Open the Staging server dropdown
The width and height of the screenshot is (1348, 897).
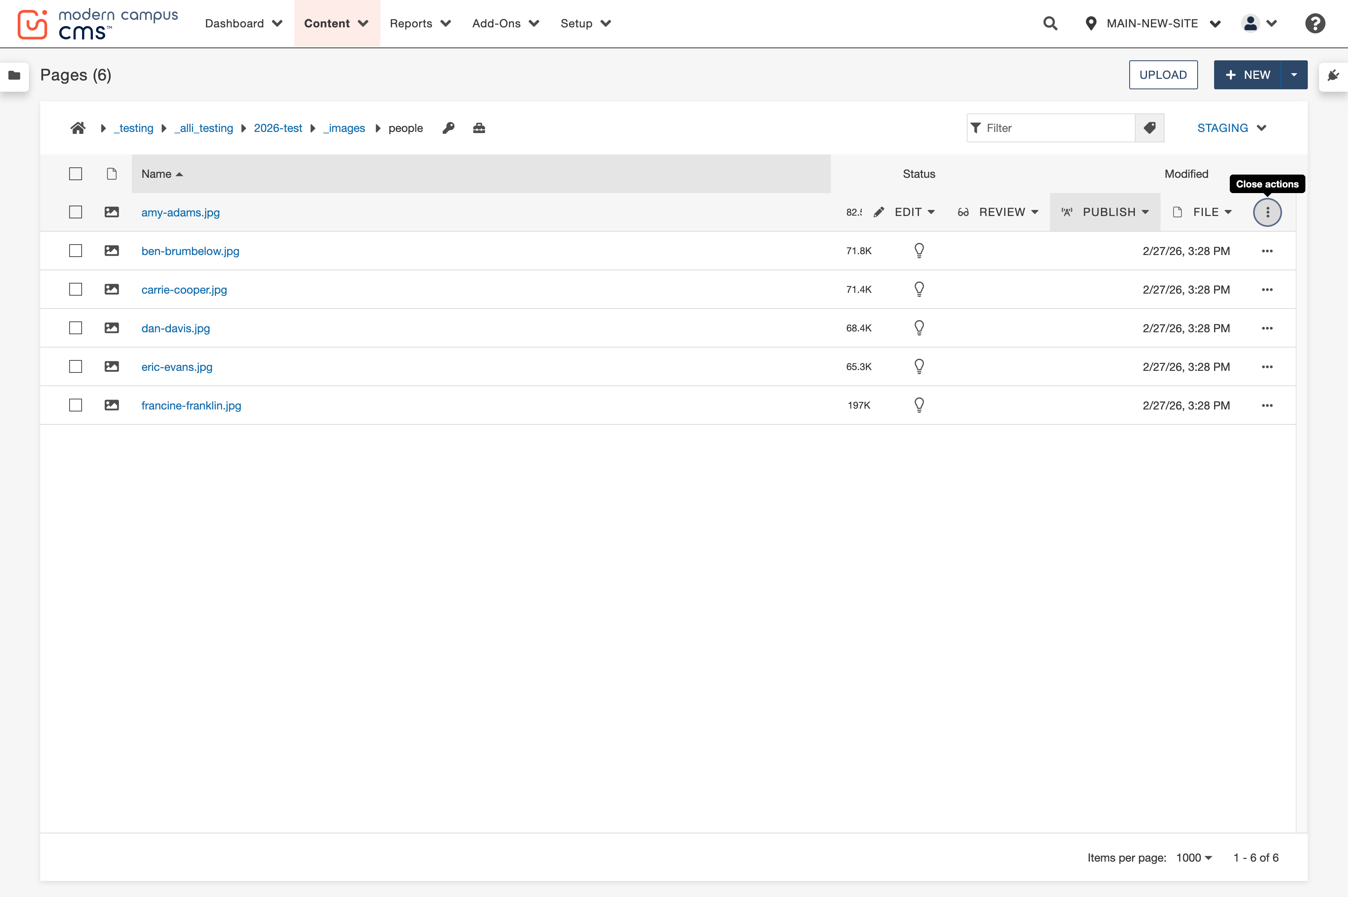pyautogui.click(x=1232, y=128)
